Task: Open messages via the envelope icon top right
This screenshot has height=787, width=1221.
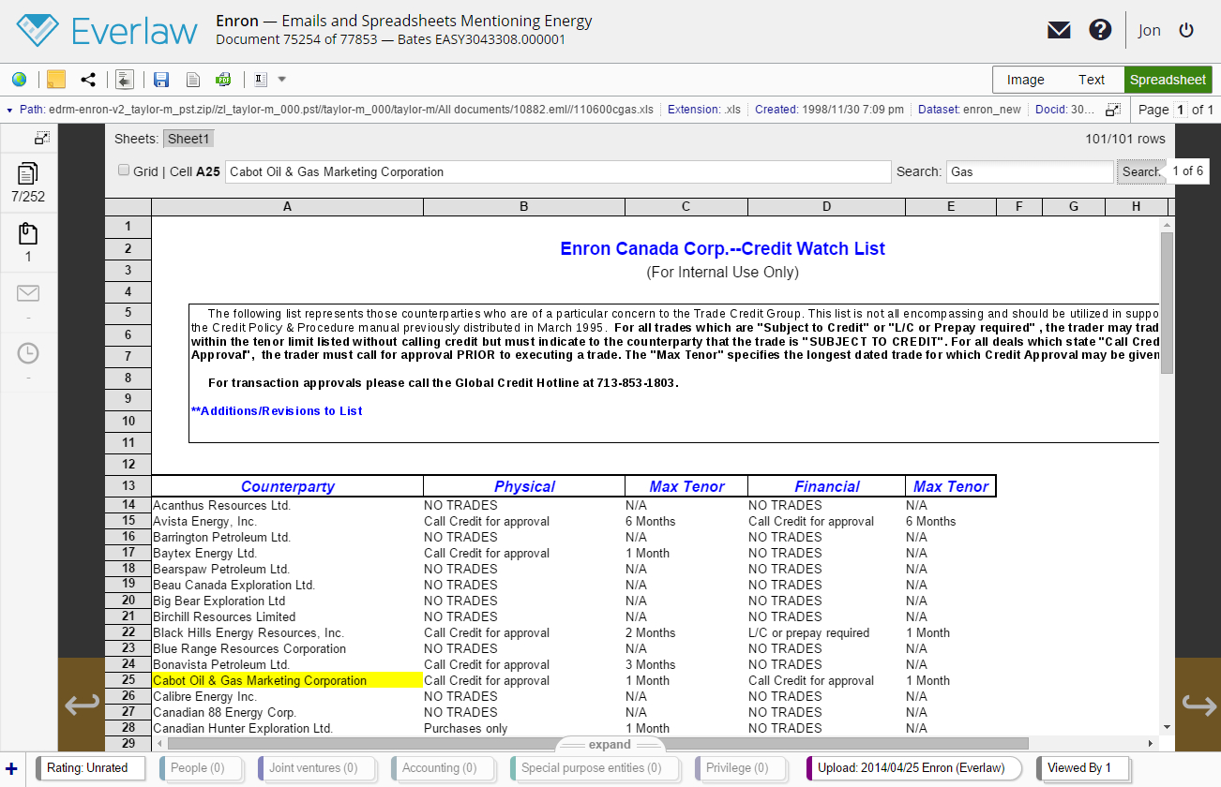Action: (x=1058, y=30)
